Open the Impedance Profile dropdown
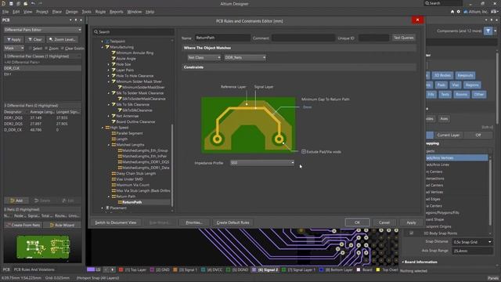 click(x=262, y=163)
